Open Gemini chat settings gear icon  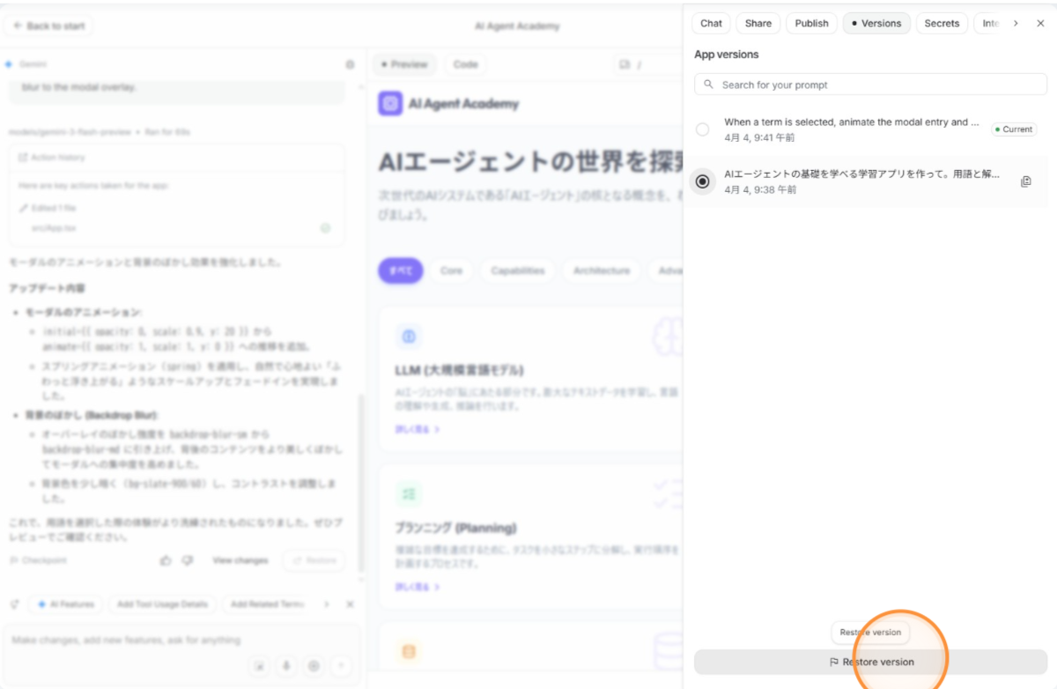pos(350,64)
